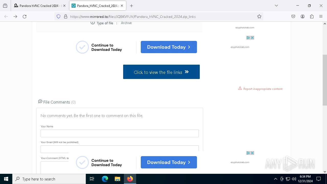The image size is (327, 184).
Task: Open Firefox View recent browsing icon
Action: pos(5,6)
